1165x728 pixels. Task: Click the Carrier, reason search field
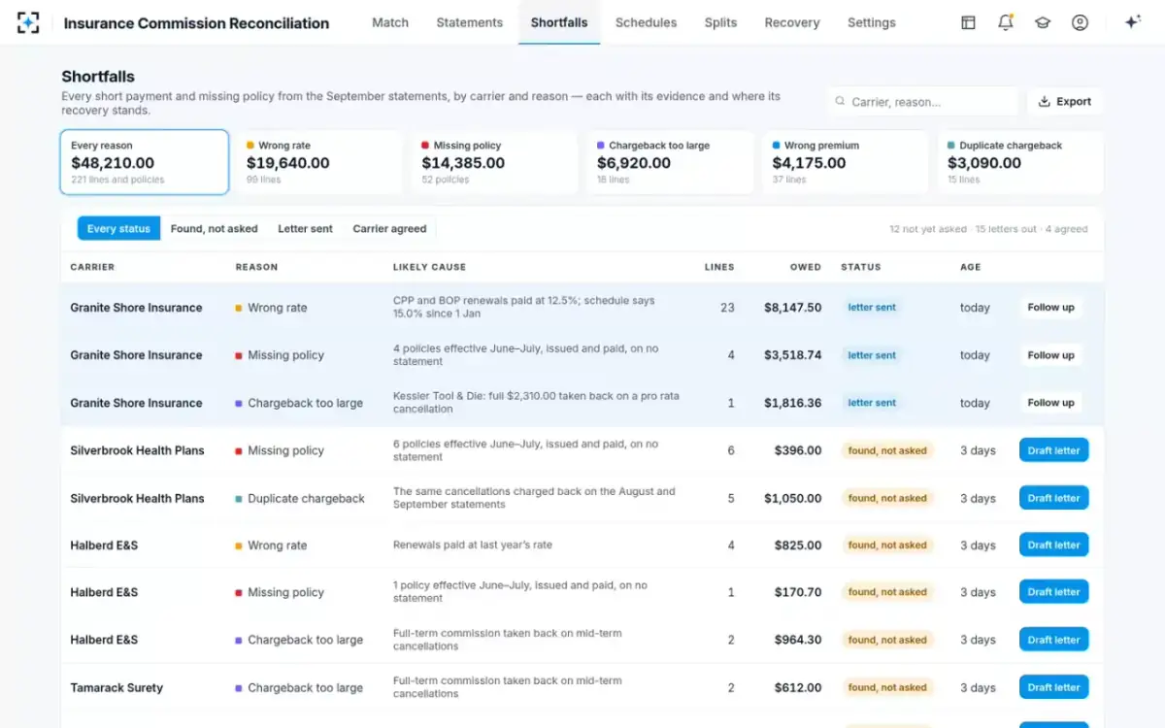[922, 102]
